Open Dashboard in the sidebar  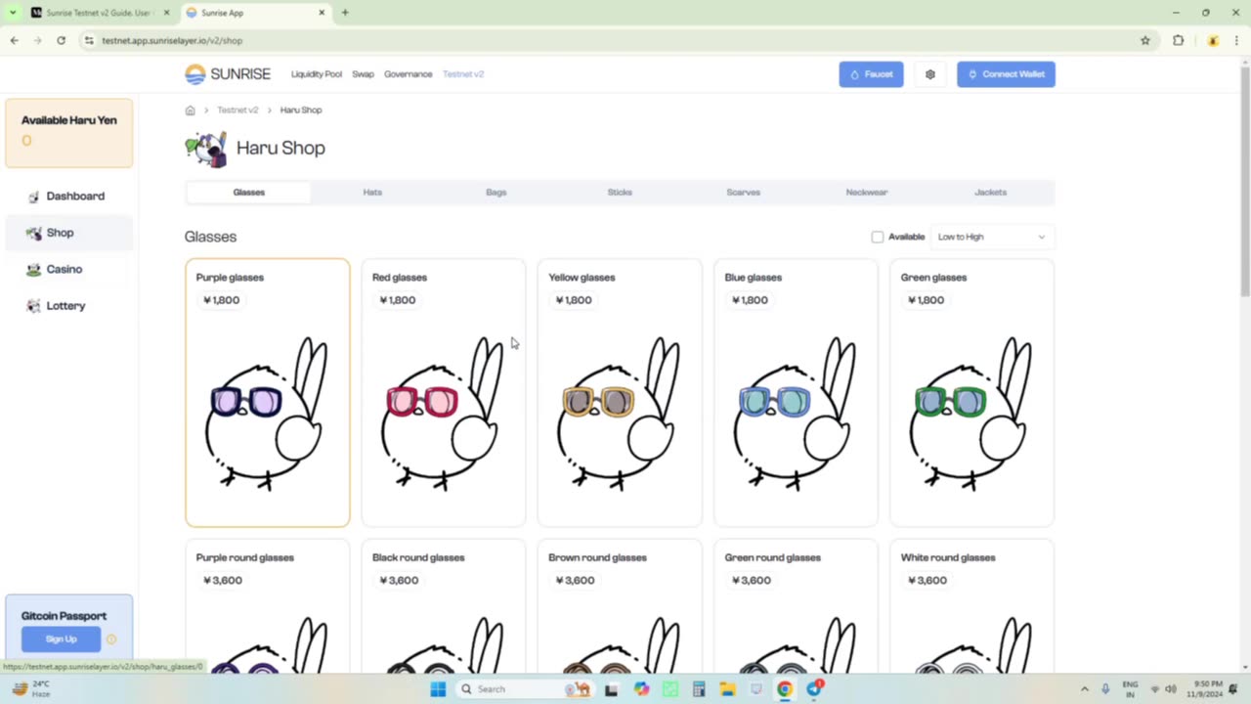click(68, 197)
